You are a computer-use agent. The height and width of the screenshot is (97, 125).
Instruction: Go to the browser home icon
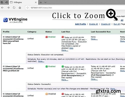pos(20,8)
